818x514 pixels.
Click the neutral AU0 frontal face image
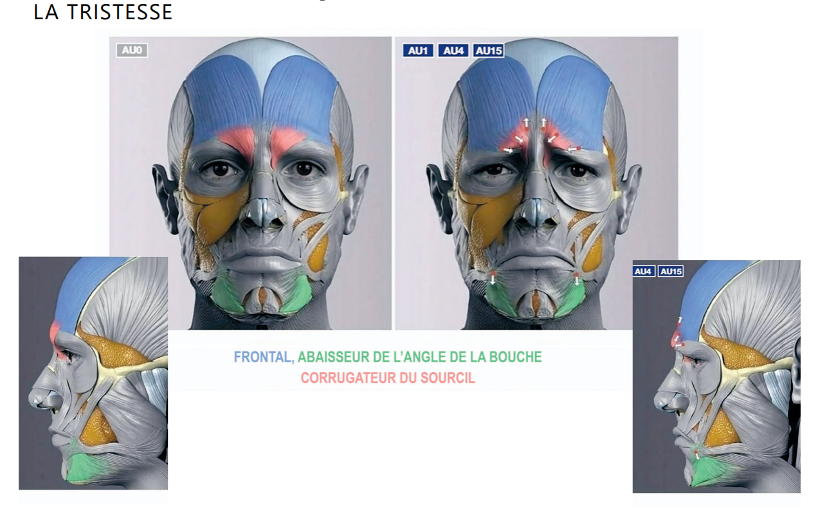click(250, 183)
